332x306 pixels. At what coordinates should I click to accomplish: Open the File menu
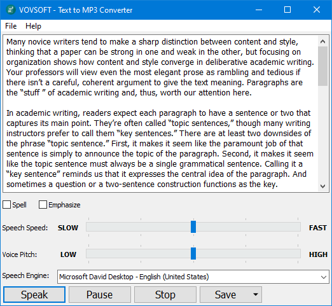[x=11, y=26]
